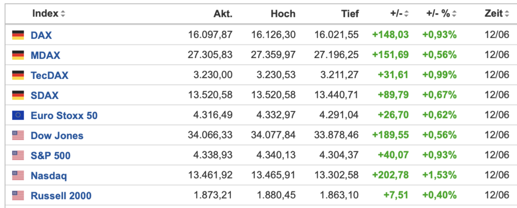Click the S&P 500 percentage change +0,93%
The width and height of the screenshot is (517, 208).
coord(440,155)
